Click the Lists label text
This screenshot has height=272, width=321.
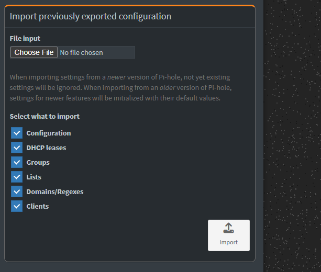[x=34, y=177]
